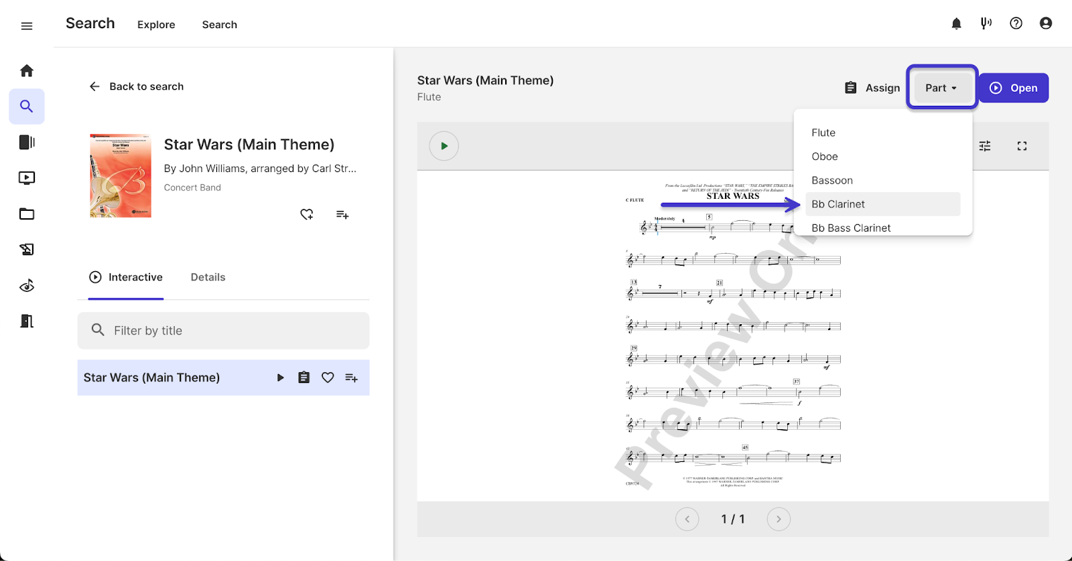Viewport: 1072px width, 561px height.
Task: Choose Bb Bass Clarinet from Part list
Action: point(883,226)
